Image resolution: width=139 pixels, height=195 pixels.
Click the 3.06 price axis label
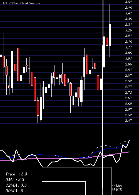coord(128,53)
